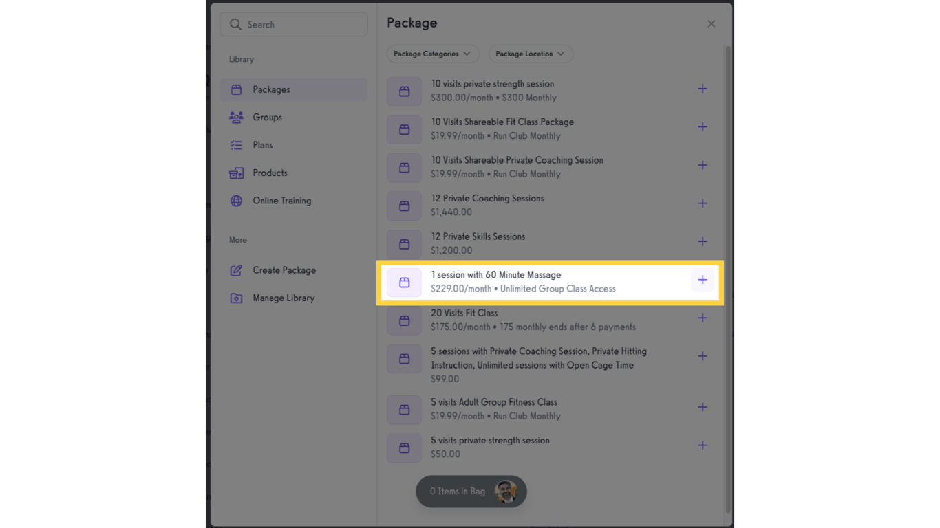Click the Plans list icon

(x=236, y=145)
